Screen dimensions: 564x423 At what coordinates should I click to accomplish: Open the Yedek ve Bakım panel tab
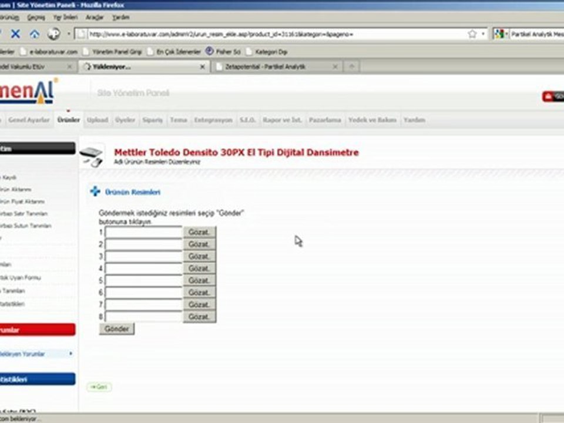[x=372, y=120]
